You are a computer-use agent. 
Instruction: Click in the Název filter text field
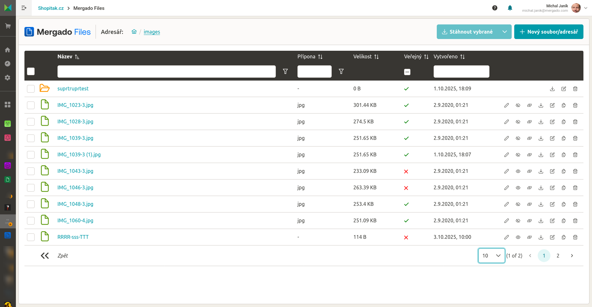tap(166, 71)
